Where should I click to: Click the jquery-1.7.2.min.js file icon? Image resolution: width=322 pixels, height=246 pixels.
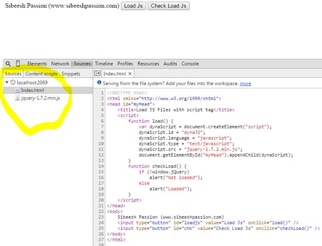[17, 97]
